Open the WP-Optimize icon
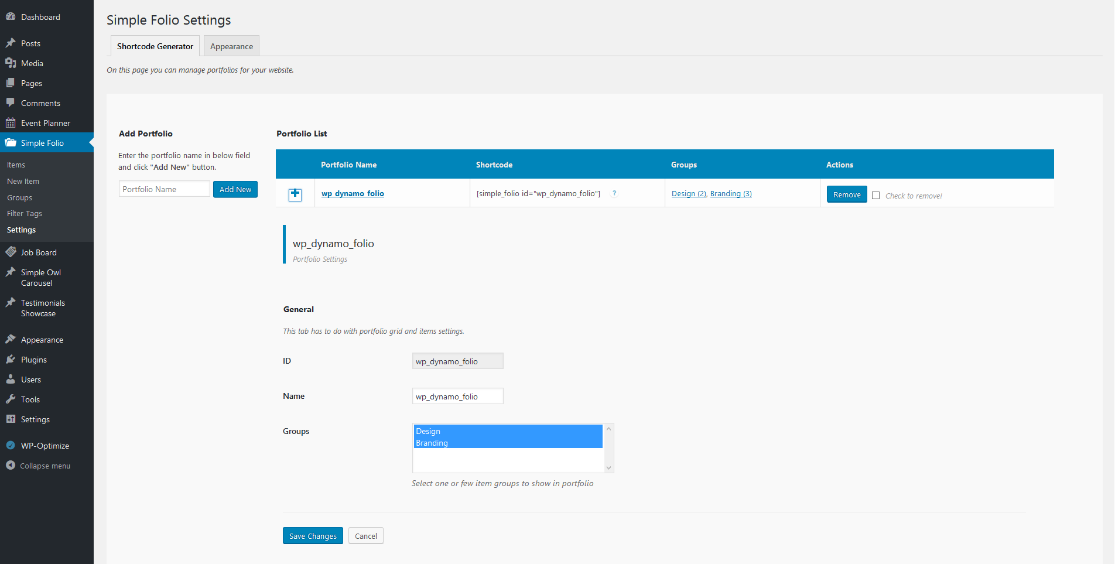 11,445
